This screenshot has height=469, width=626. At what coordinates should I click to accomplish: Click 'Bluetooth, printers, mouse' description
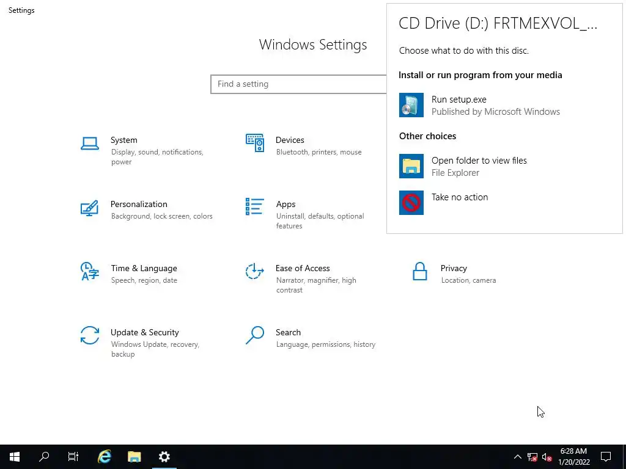pos(319,152)
